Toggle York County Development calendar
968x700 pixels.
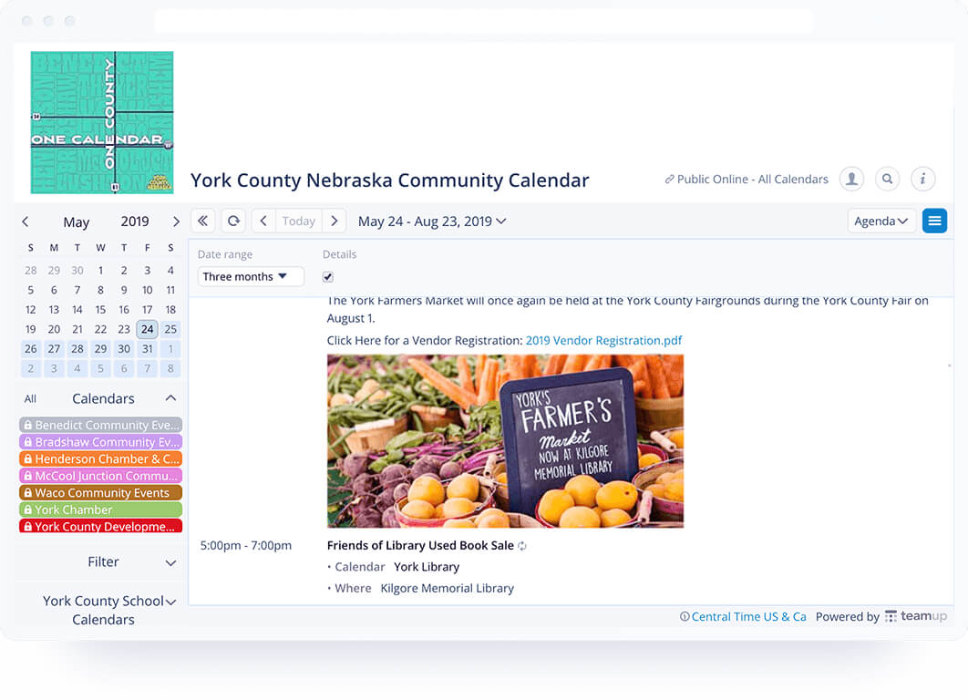click(x=100, y=527)
